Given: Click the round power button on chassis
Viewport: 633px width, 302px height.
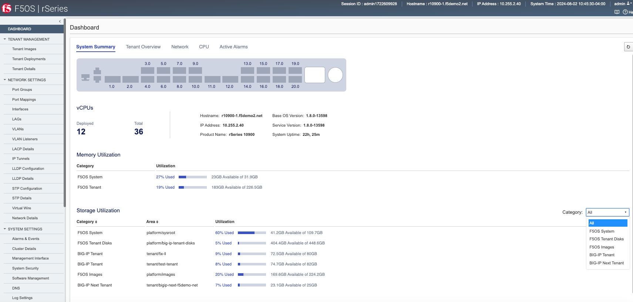Looking at the screenshot, I should click(x=336, y=75).
